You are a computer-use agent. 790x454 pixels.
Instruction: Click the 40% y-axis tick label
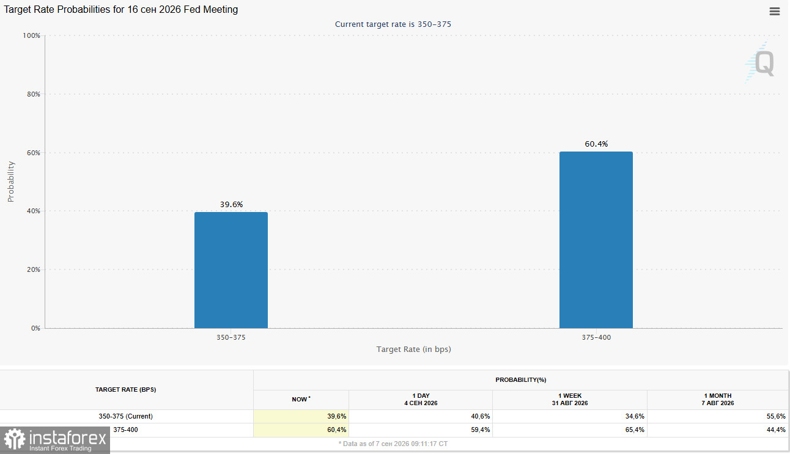point(33,211)
